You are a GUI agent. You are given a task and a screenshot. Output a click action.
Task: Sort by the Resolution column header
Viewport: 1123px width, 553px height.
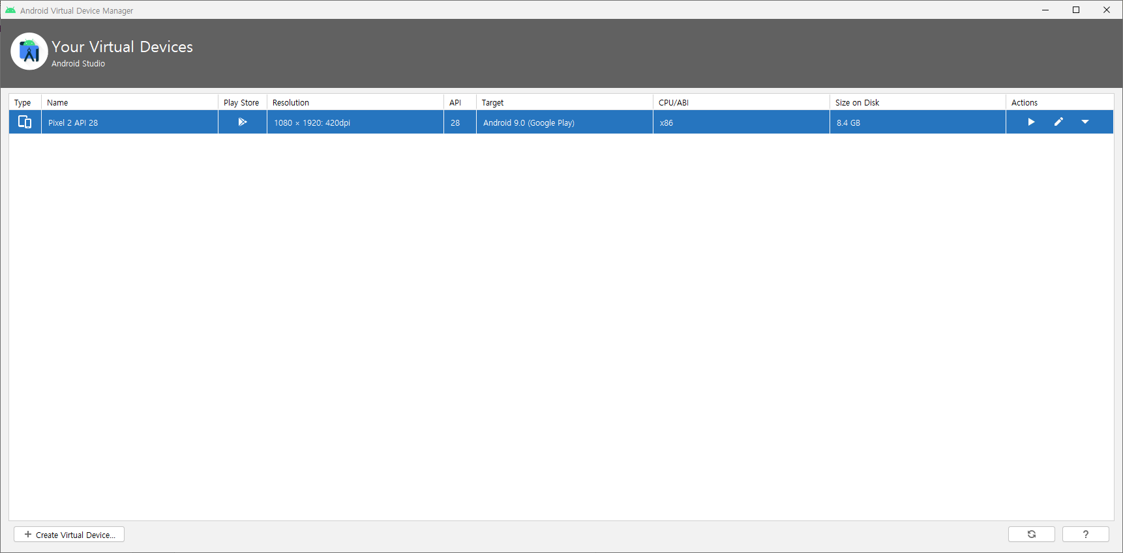355,102
